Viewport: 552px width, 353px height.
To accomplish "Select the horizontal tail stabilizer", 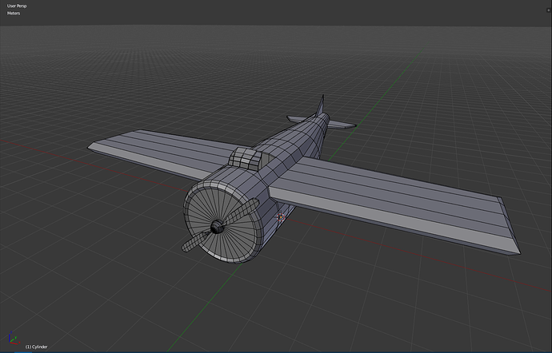I will 341,125.
